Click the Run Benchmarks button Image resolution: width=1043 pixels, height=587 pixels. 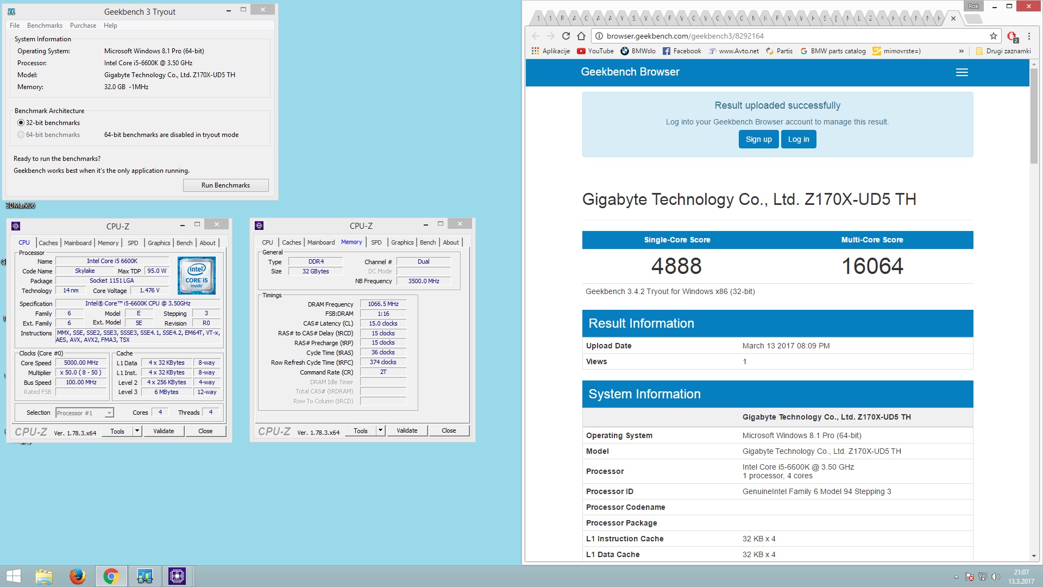point(226,185)
